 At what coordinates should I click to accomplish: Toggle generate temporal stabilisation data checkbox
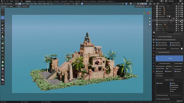coord(156,40)
